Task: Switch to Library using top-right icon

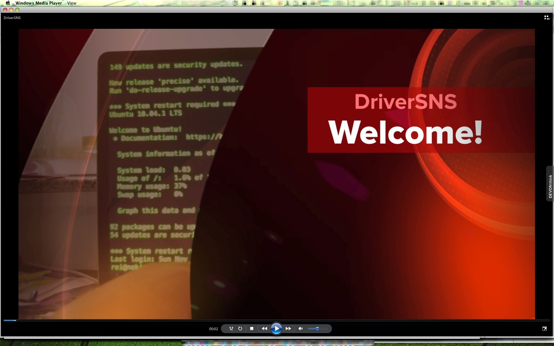Action: click(546, 18)
